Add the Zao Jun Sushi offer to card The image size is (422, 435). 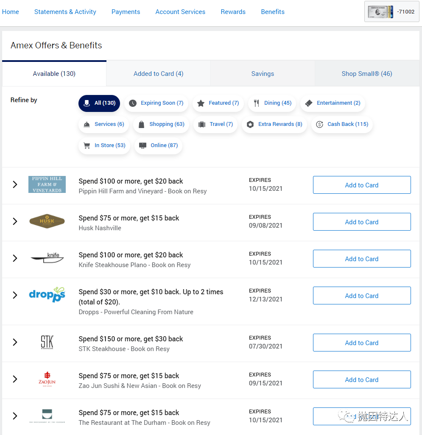coord(361,379)
